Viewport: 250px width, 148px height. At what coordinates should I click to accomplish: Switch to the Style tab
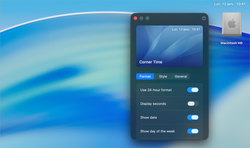click(163, 76)
